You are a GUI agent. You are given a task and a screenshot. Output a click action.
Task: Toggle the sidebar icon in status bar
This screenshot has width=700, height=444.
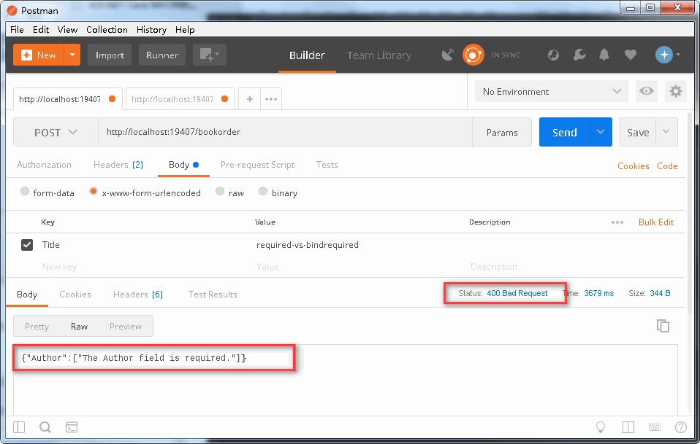pyautogui.click(x=19, y=427)
